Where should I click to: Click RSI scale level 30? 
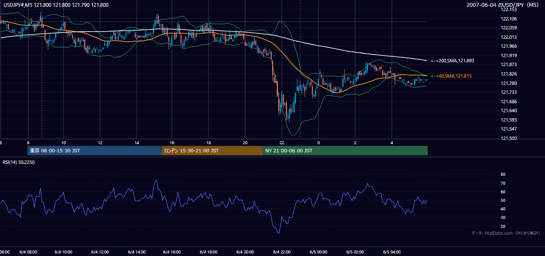[503, 218]
